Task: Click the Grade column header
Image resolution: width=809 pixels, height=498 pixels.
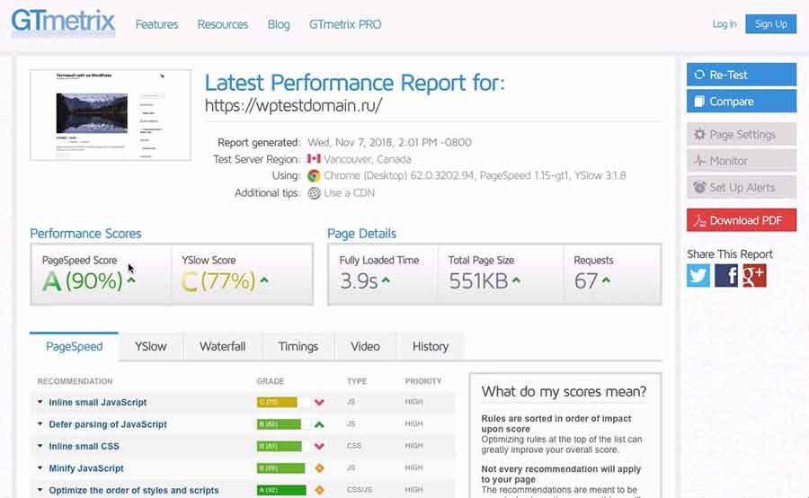Action: click(271, 381)
